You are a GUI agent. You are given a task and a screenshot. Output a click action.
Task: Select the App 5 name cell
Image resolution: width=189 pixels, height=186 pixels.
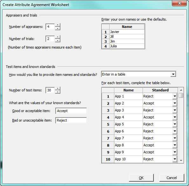(129, 124)
